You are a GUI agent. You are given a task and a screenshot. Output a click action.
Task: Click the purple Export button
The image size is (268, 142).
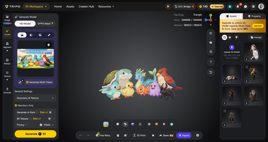(x=184, y=135)
